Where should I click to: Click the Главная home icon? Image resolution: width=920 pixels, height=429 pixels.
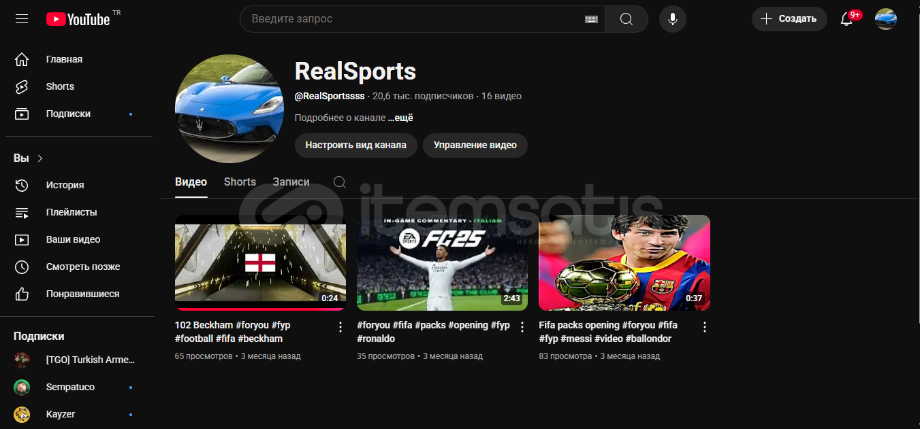tap(22, 59)
